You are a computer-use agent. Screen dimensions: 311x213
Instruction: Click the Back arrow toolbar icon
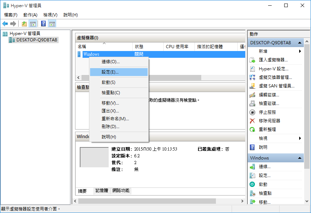point(5,24)
